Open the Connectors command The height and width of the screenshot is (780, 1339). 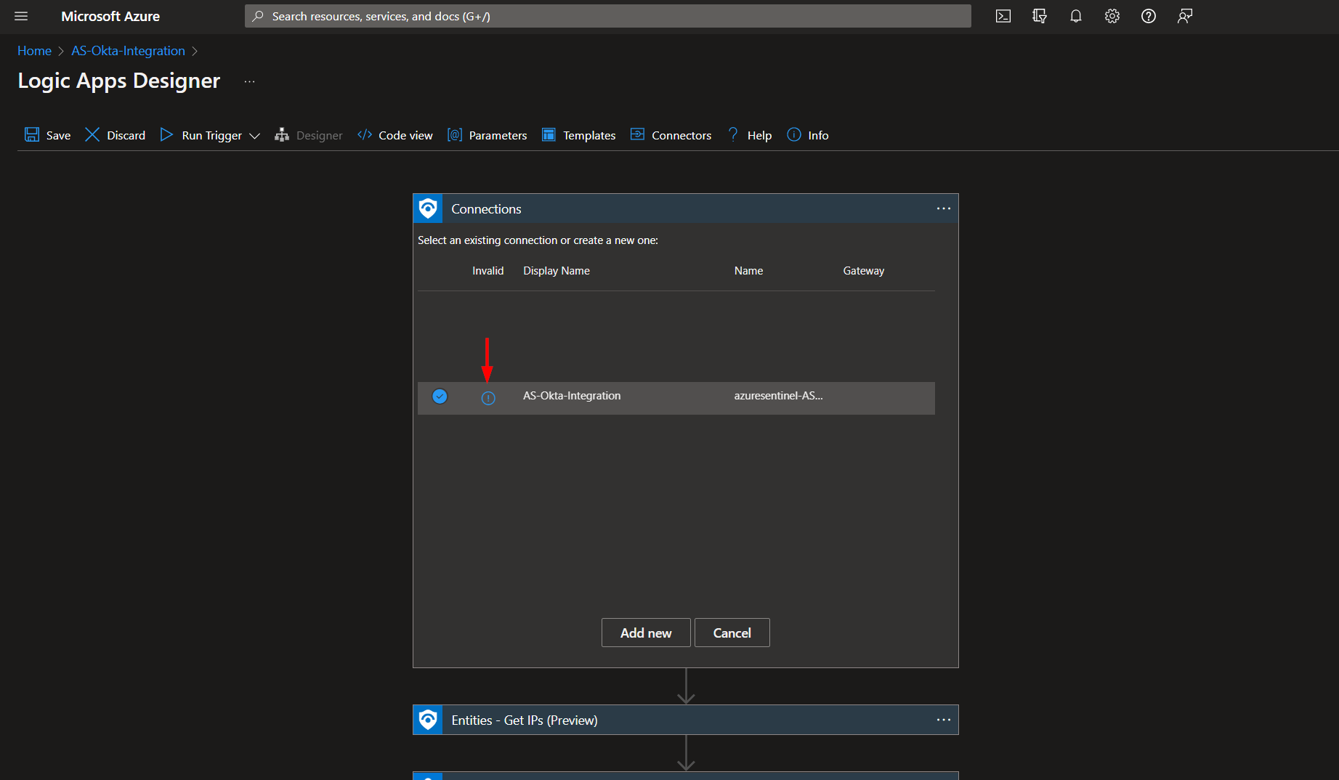tap(671, 135)
